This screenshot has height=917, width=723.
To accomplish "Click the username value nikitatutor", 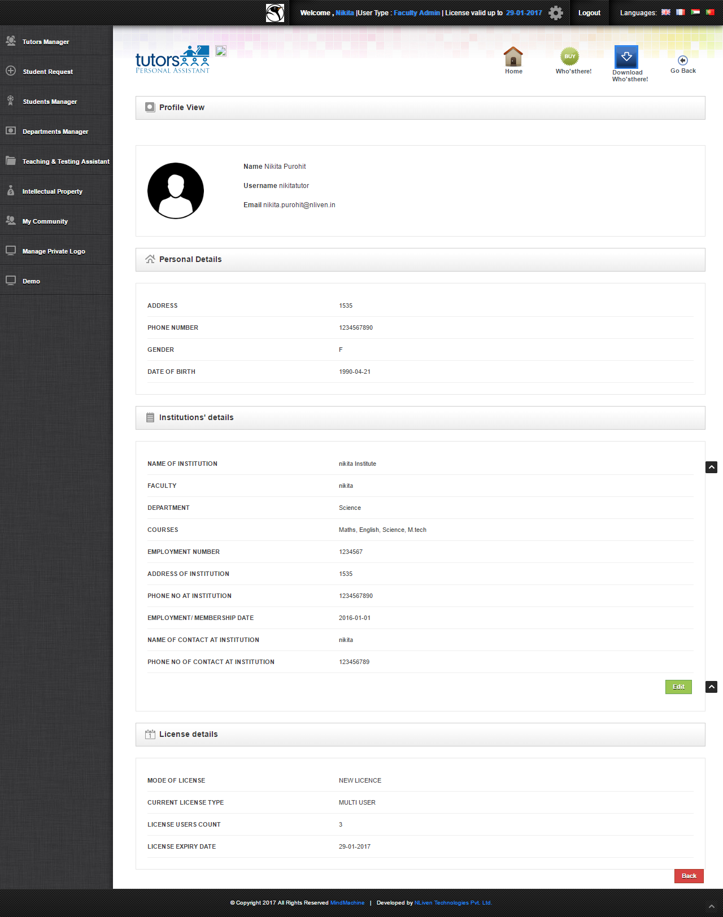I will pyautogui.click(x=294, y=186).
